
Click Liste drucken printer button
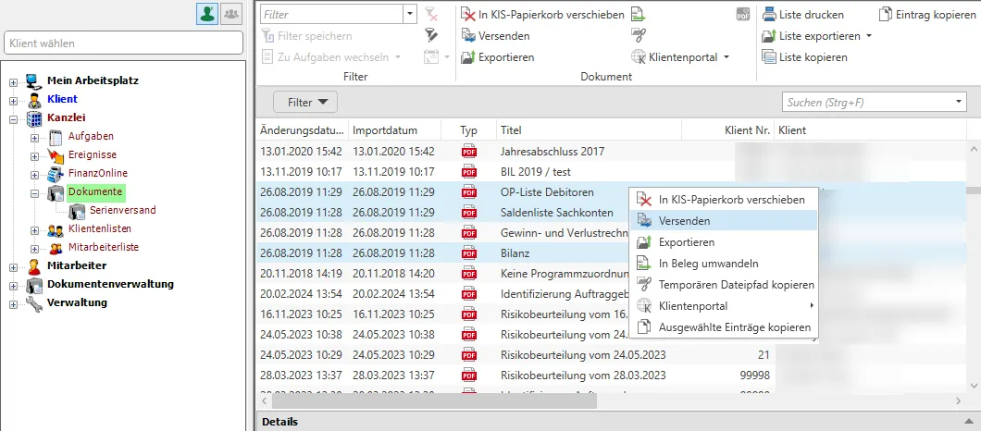[x=802, y=15]
